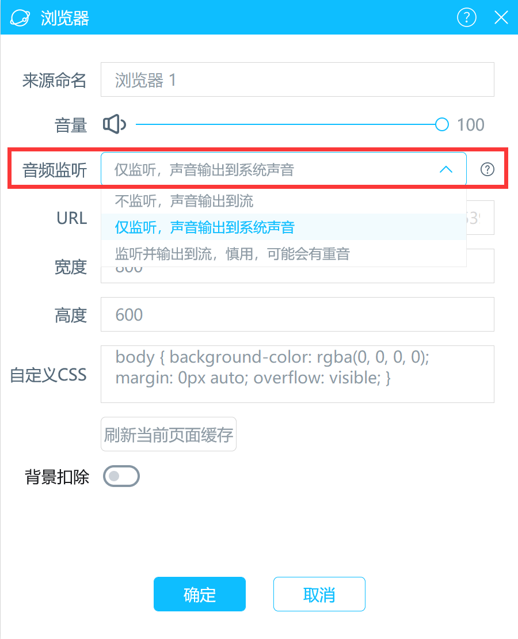This screenshot has width=518, height=639.
Task: Click the 自定义CSS text area
Action: coord(298,374)
